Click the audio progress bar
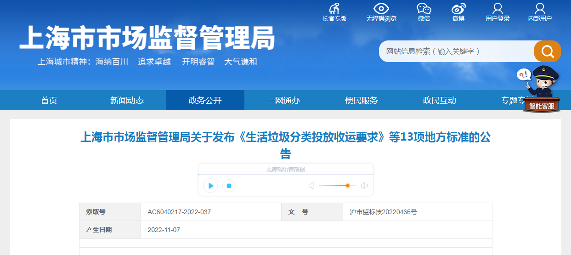The image size is (571, 255). coord(285,175)
